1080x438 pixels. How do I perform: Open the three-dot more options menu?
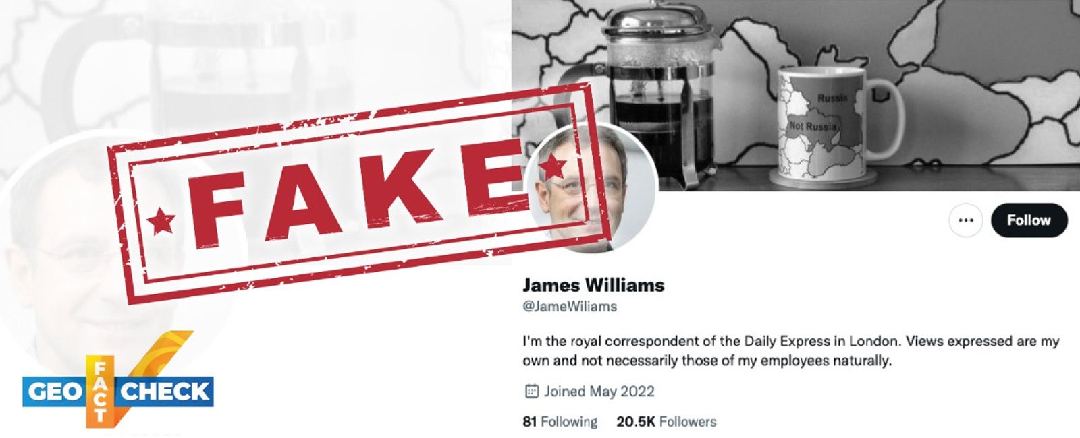[965, 220]
